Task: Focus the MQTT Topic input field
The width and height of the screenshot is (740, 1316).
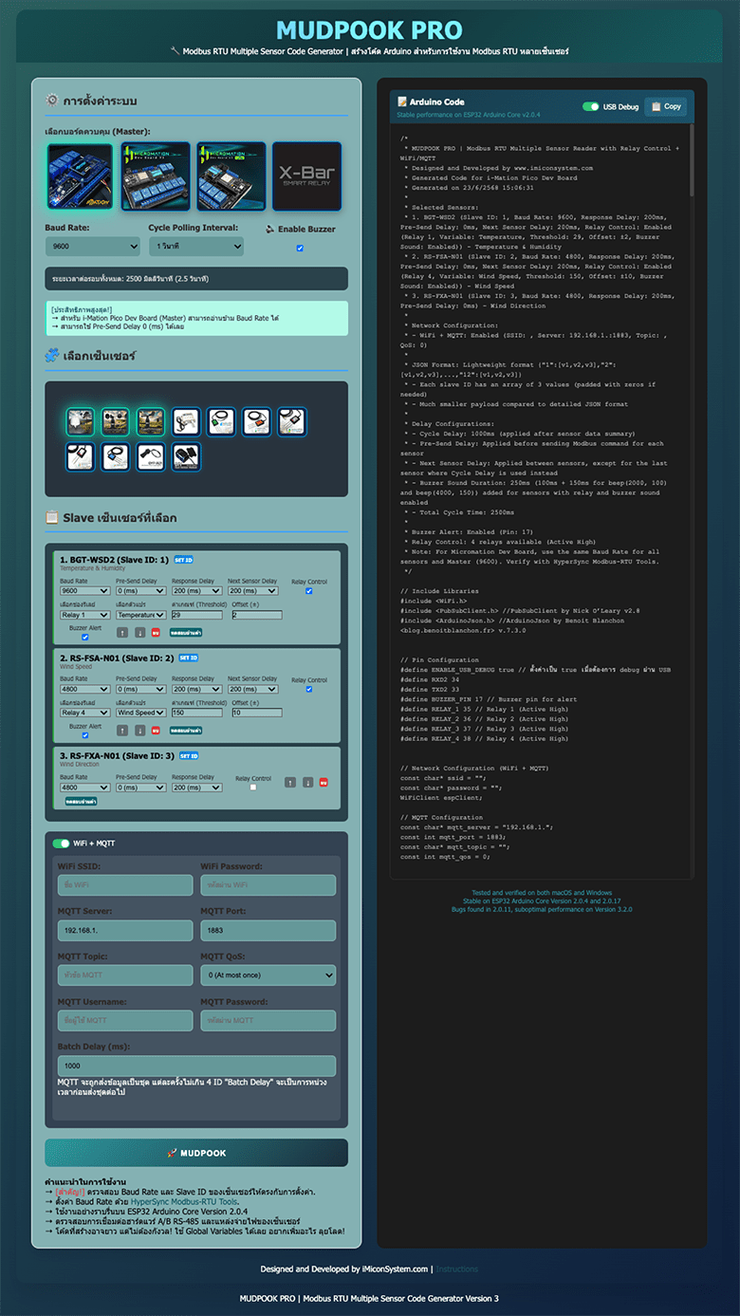Action: pyautogui.click(x=125, y=974)
